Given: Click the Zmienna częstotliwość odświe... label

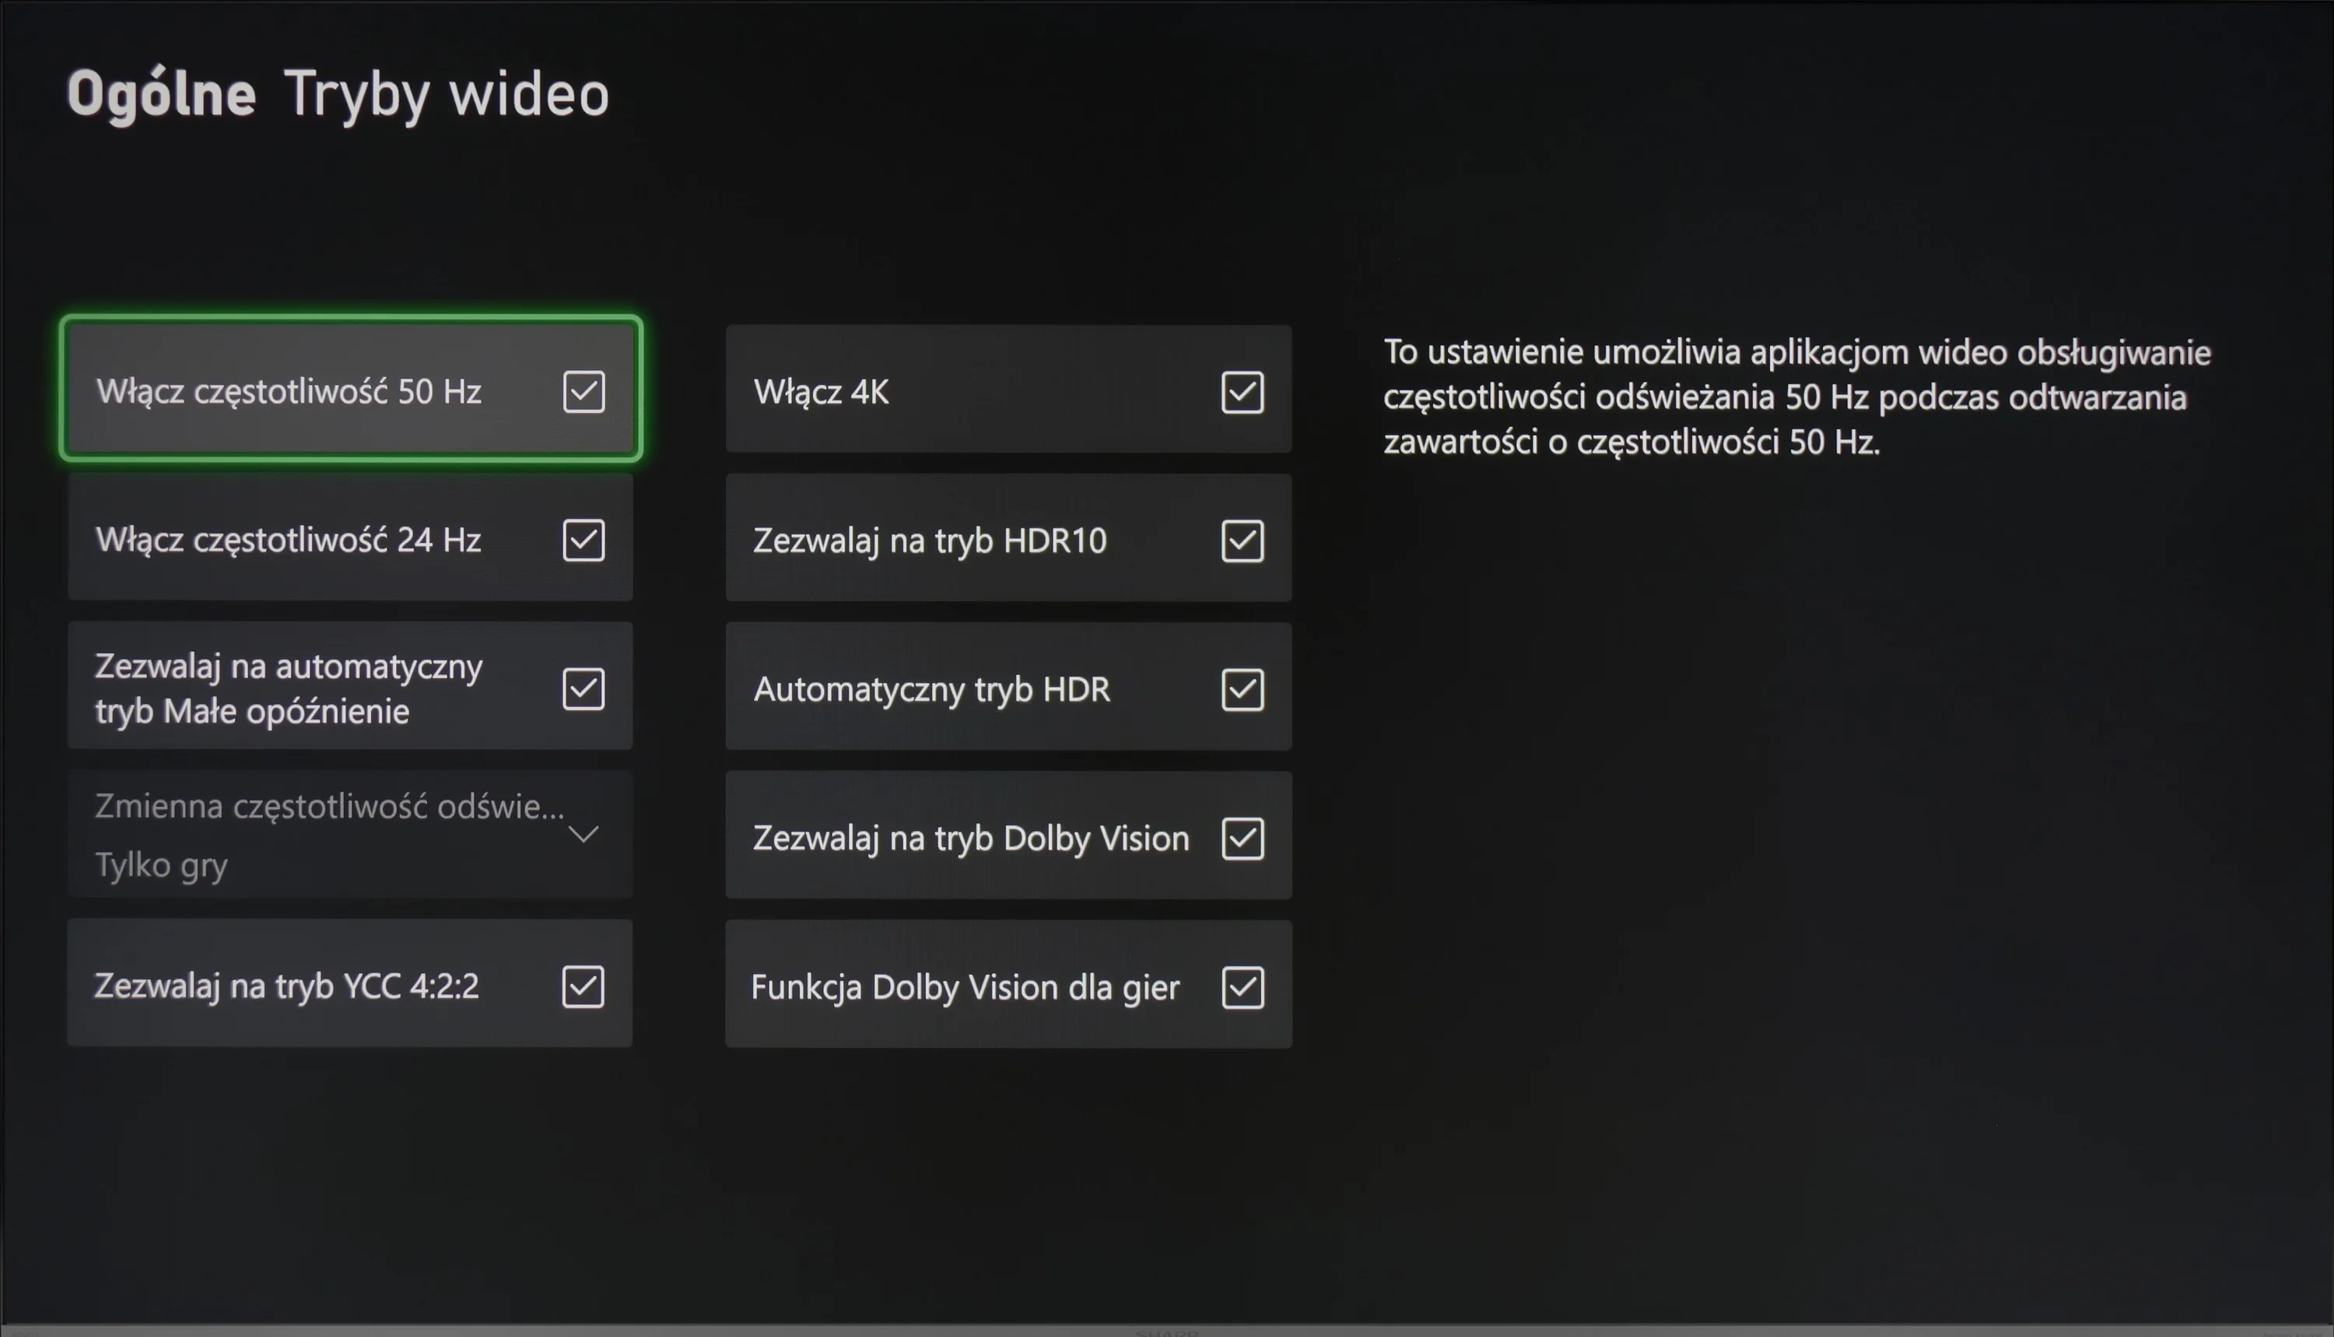Looking at the screenshot, I should click(x=330, y=807).
